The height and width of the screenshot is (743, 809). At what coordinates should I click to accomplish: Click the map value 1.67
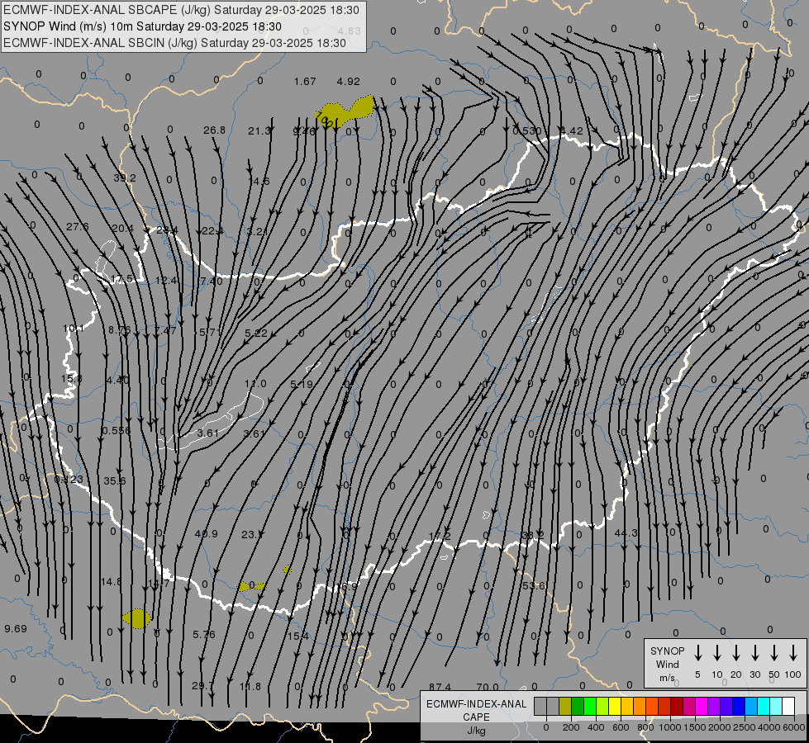pos(305,82)
